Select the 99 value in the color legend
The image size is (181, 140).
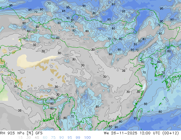[x=78, y=138]
